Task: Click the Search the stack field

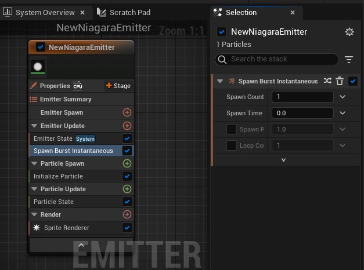Action: [277, 59]
